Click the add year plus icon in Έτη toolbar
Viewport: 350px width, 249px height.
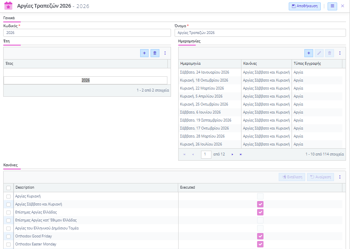[144, 53]
